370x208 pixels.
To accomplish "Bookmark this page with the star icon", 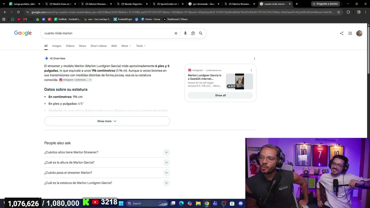I will tap(338, 12).
